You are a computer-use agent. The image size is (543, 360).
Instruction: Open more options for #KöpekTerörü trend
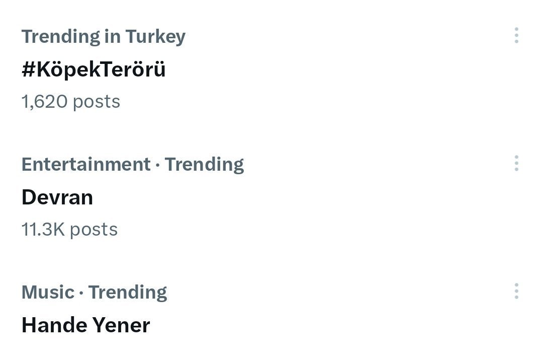[516, 36]
